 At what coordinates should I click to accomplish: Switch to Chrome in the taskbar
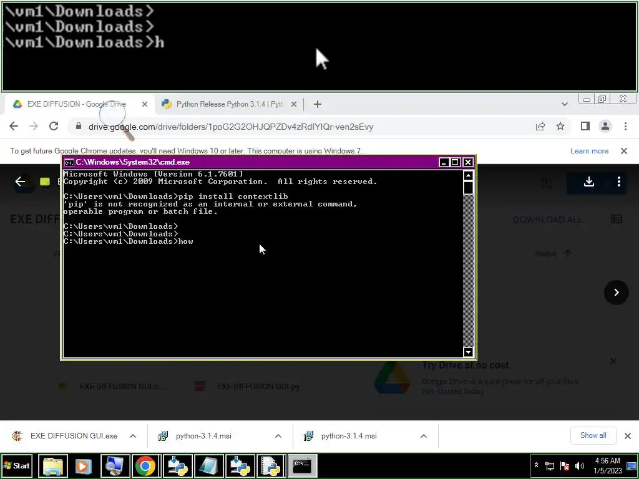tap(146, 466)
